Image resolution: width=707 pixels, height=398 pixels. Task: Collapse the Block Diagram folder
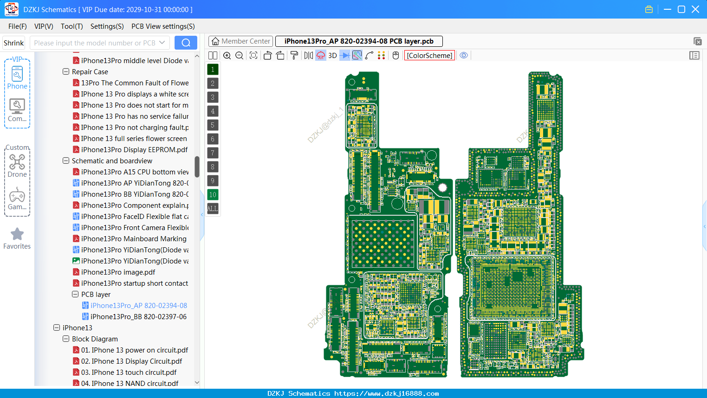(66, 339)
